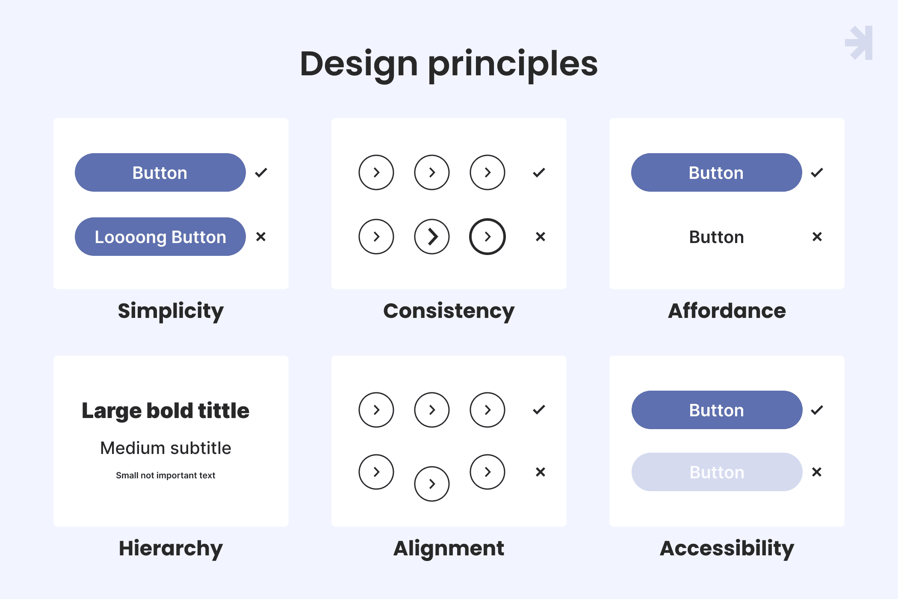Click the arrow logo in the top-right corner

click(859, 43)
